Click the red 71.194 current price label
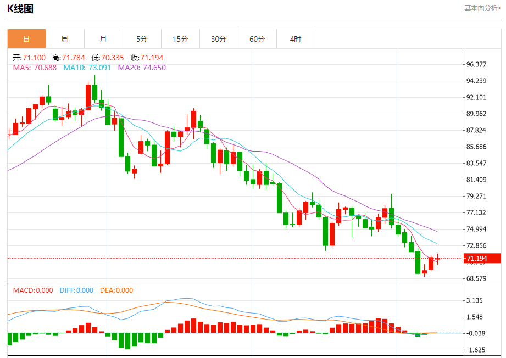 (x=482, y=258)
